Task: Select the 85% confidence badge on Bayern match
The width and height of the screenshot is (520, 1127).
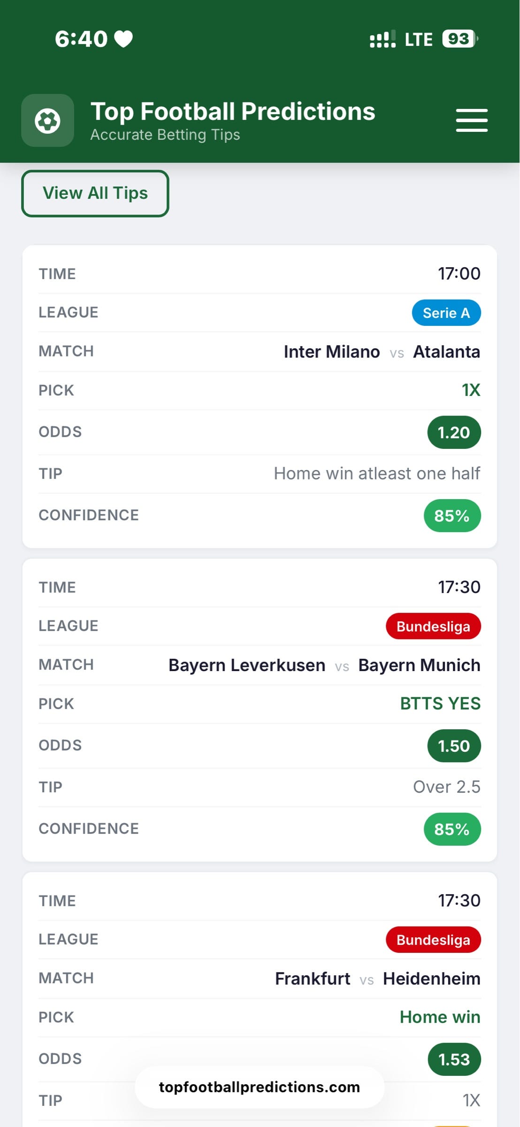Action: (452, 829)
